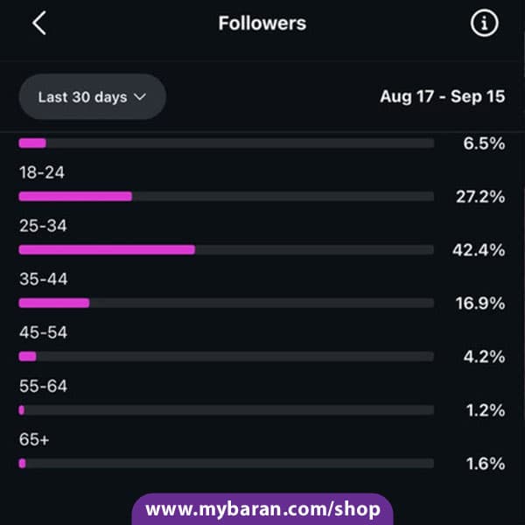Tap the 6.5% topmost bar
The height and width of the screenshot is (525, 525).
[x=227, y=143]
